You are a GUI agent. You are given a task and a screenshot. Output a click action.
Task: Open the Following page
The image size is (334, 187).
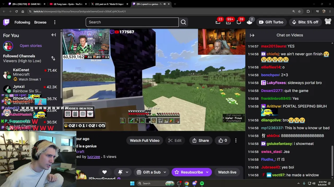[x=22, y=22]
